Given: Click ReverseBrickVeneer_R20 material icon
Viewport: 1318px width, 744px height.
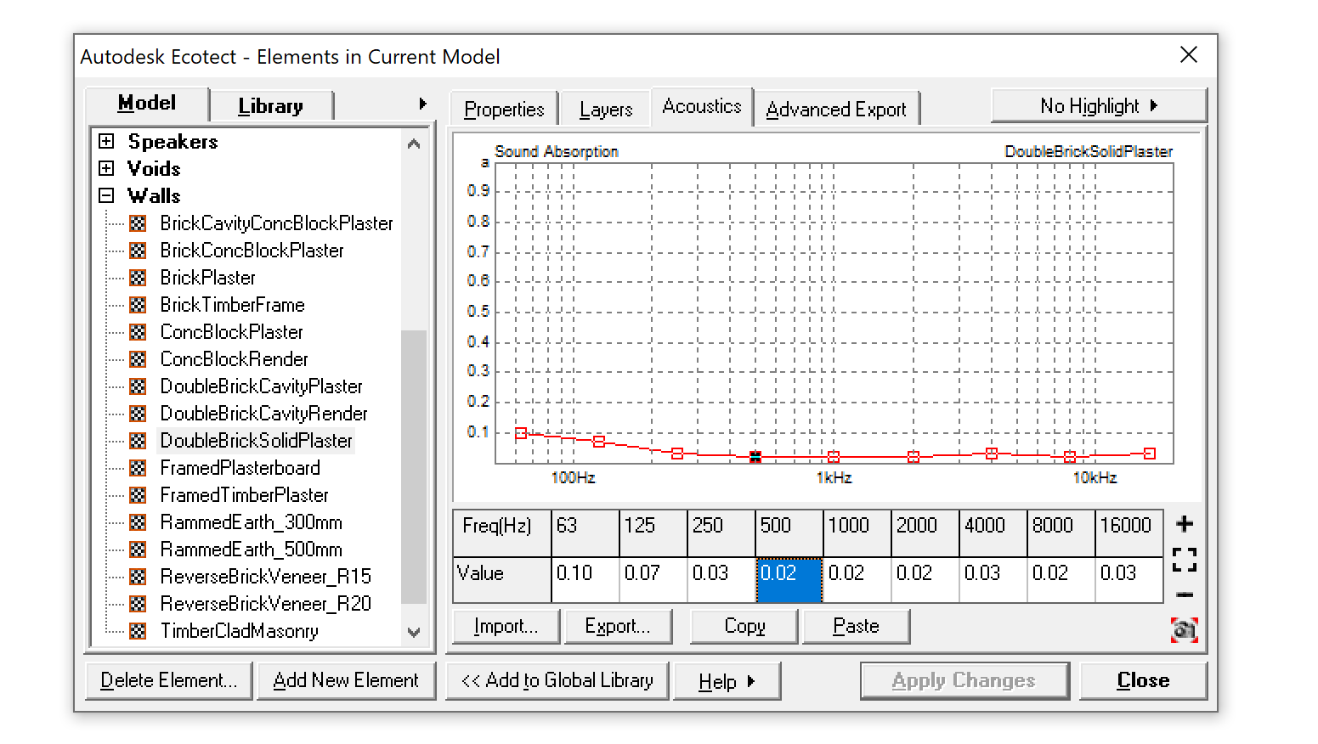Looking at the screenshot, I should tap(138, 604).
